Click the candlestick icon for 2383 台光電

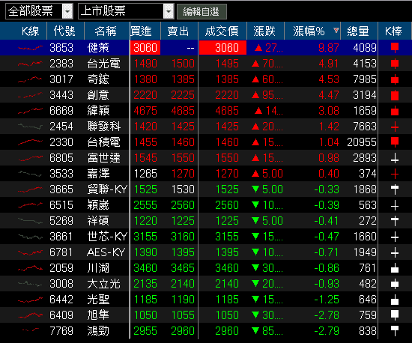pos(395,64)
